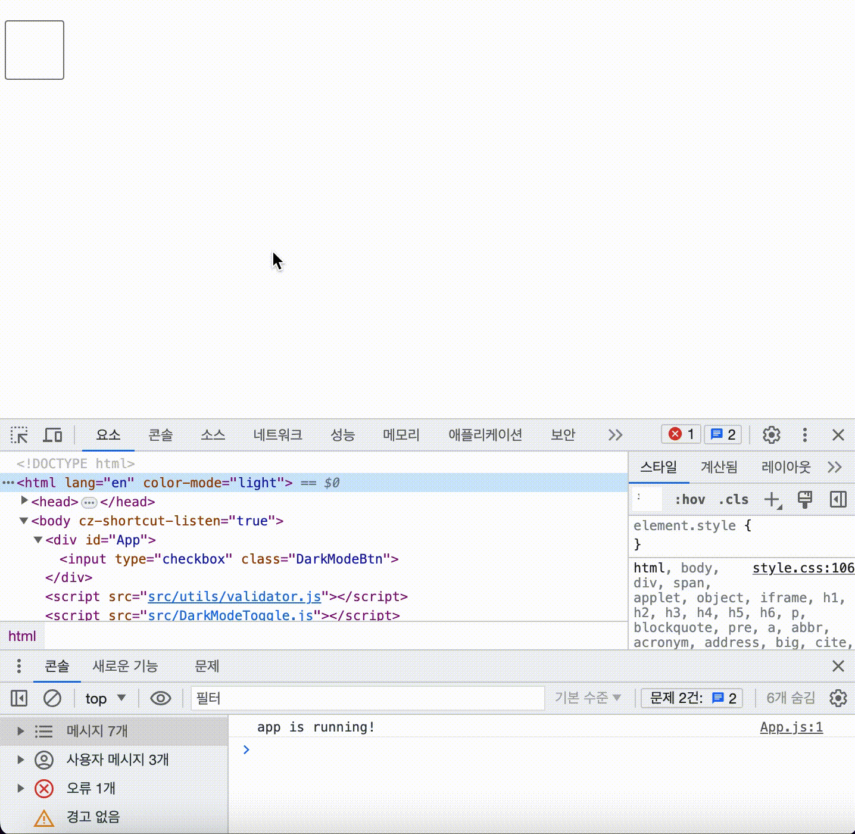This screenshot has width=855, height=834.
Task: Switch to the 애플리케이션 tab
Action: (485, 435)
